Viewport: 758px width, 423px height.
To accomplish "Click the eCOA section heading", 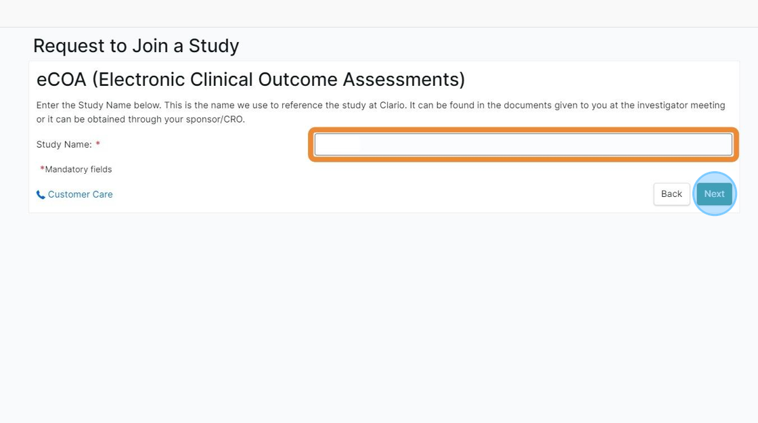I will (250, 79).
